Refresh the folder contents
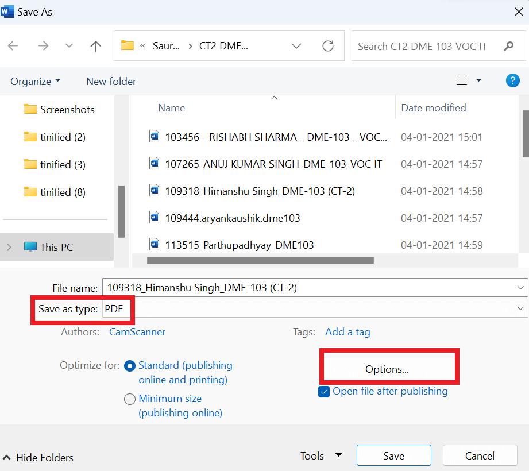Screen dimensions: 529x471 (x=328, y=45)
